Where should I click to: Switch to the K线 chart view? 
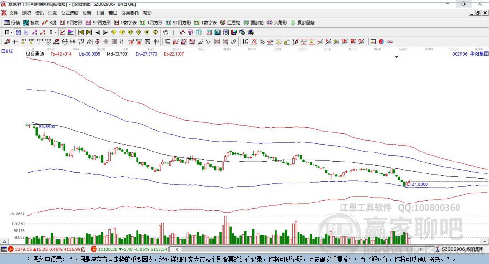tap(49, 23)
